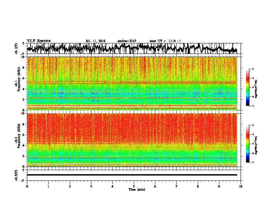The width and height of the screenshot is (271, 209).
Task: Click time axis tick label "8"
Action: pos(198,186)
